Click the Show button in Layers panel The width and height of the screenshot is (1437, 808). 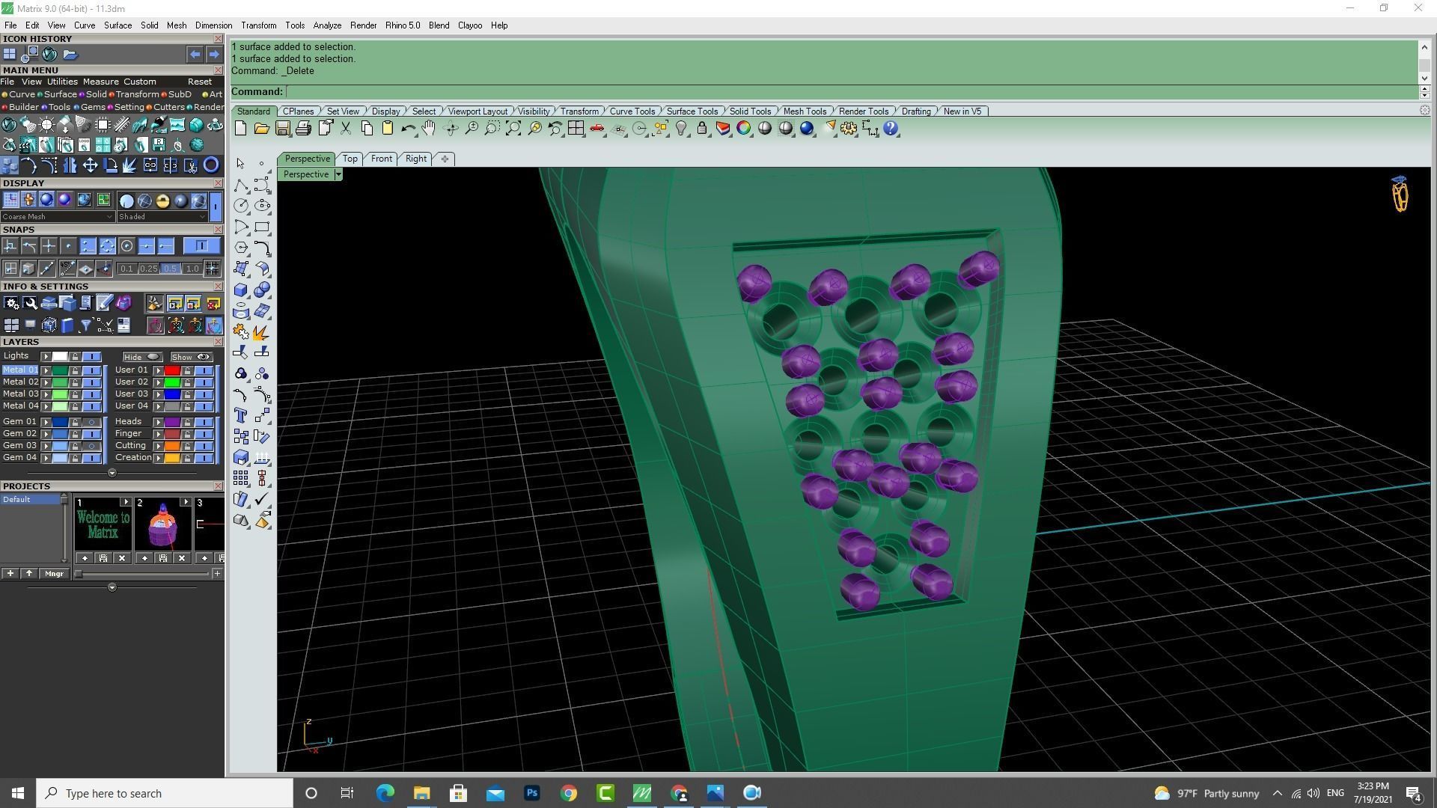click(x=191, y=357)
